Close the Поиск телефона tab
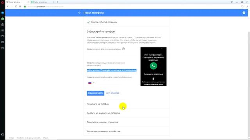The image size is (250, 140). [x=29, y=2]
